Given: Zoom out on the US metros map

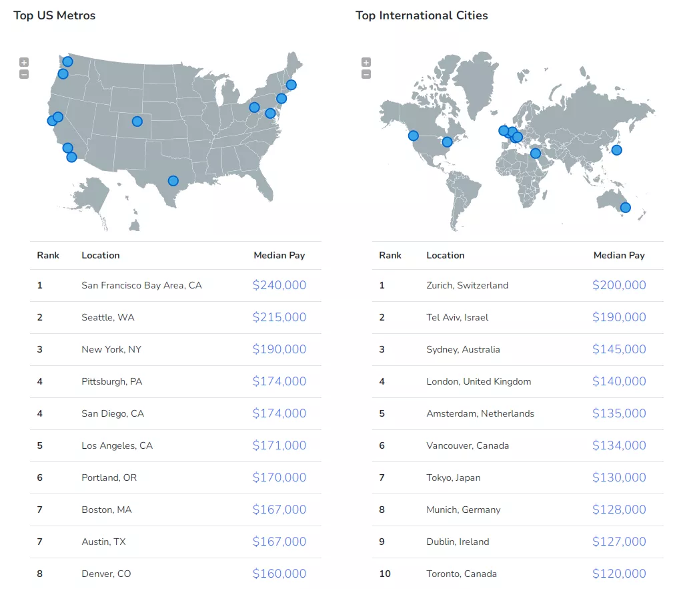Looking at the screenshot, I should coord(24,75).
